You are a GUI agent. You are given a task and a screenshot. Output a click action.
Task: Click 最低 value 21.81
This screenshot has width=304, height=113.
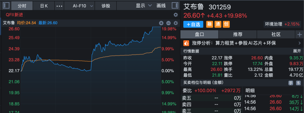pos(217,75)
